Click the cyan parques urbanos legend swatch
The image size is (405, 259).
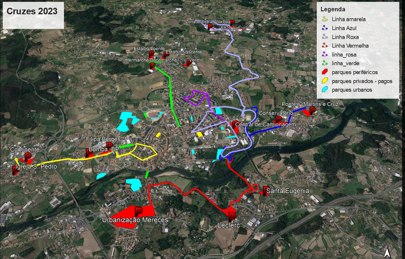(325, 90)
